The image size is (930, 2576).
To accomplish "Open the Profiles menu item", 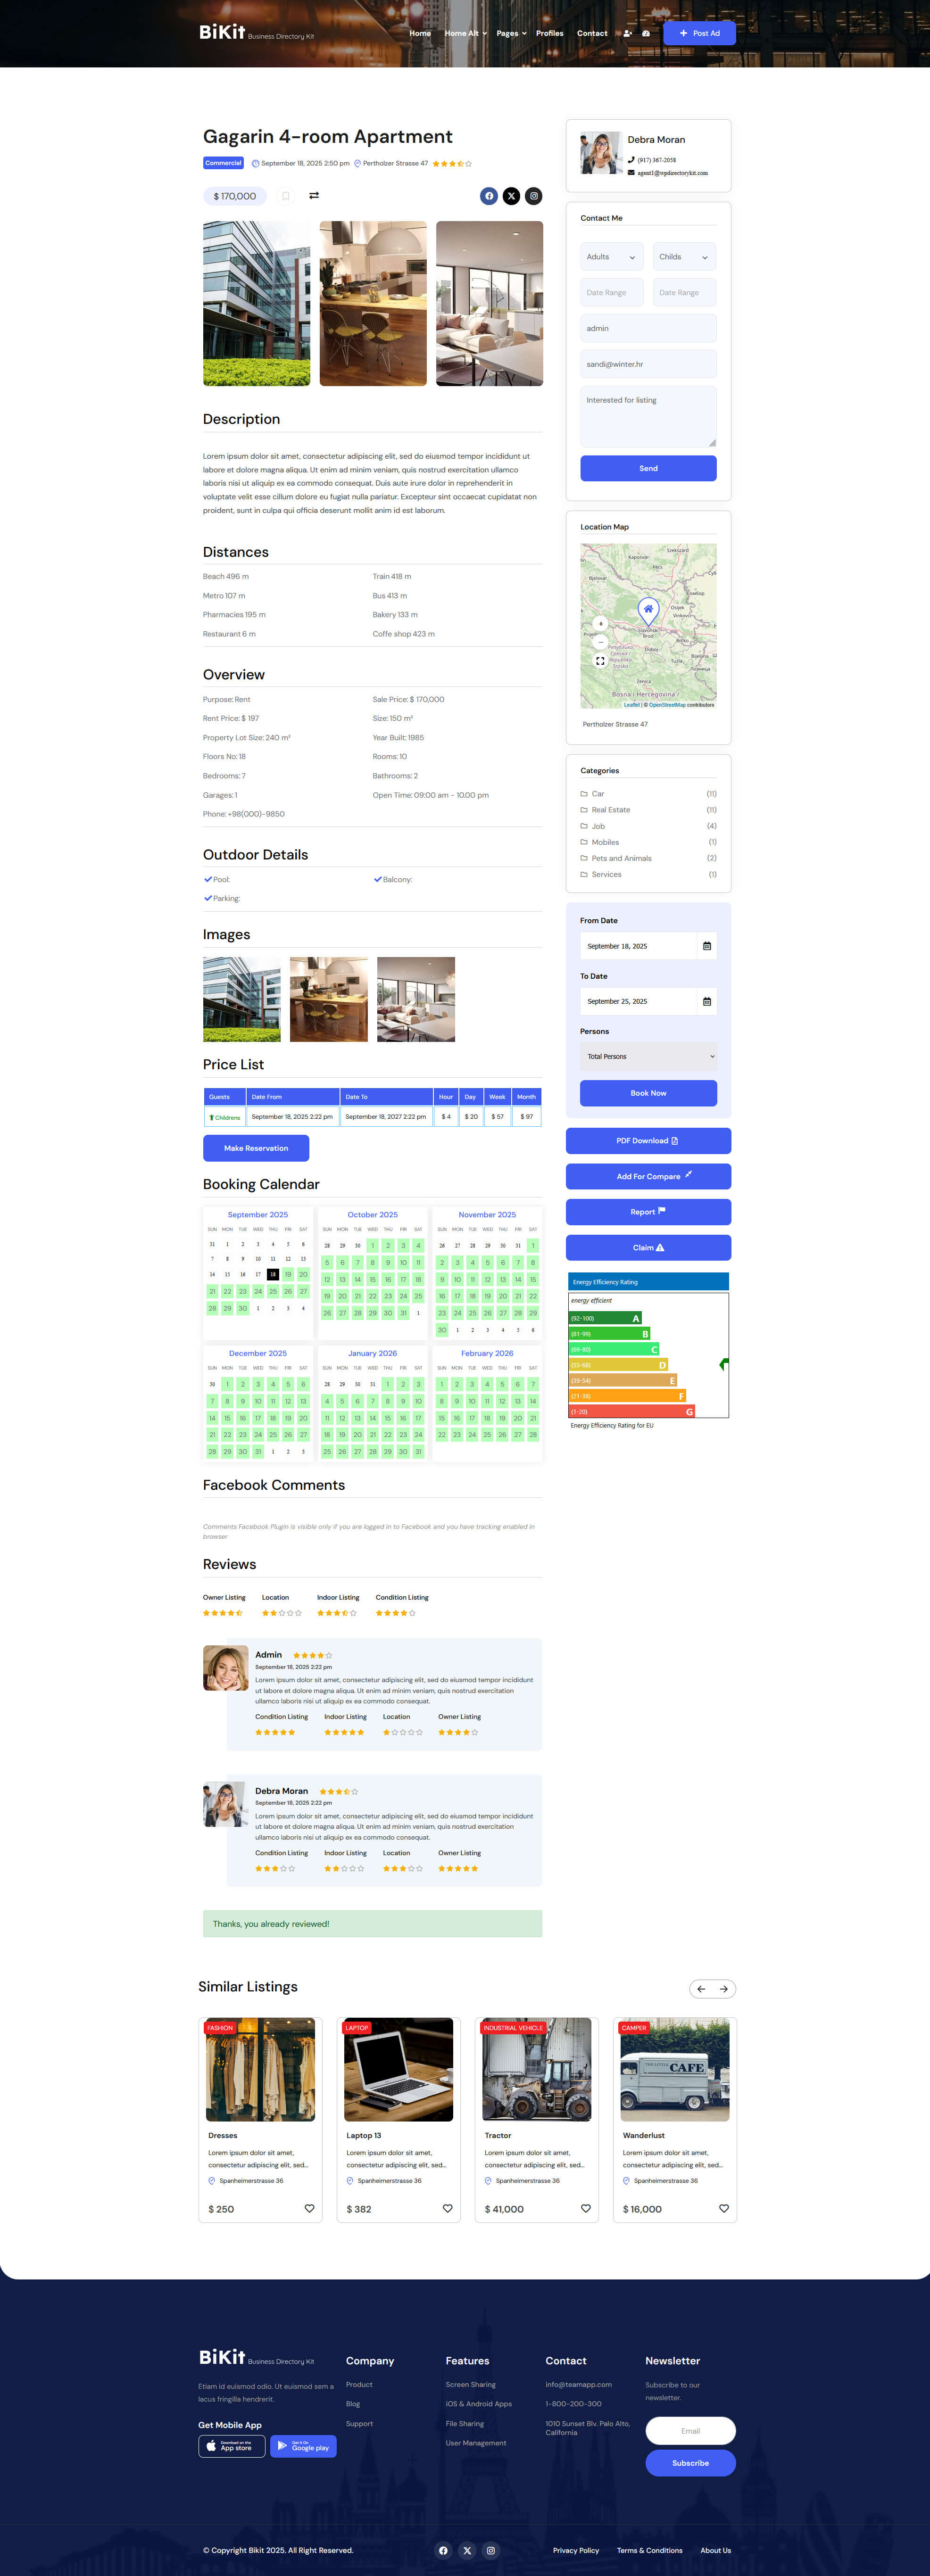I will (550, 33).
